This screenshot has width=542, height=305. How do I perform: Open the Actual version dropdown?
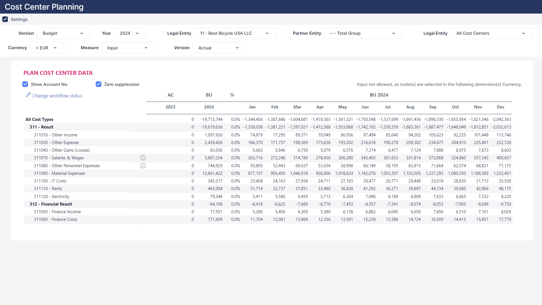click(x=219, y=48)
